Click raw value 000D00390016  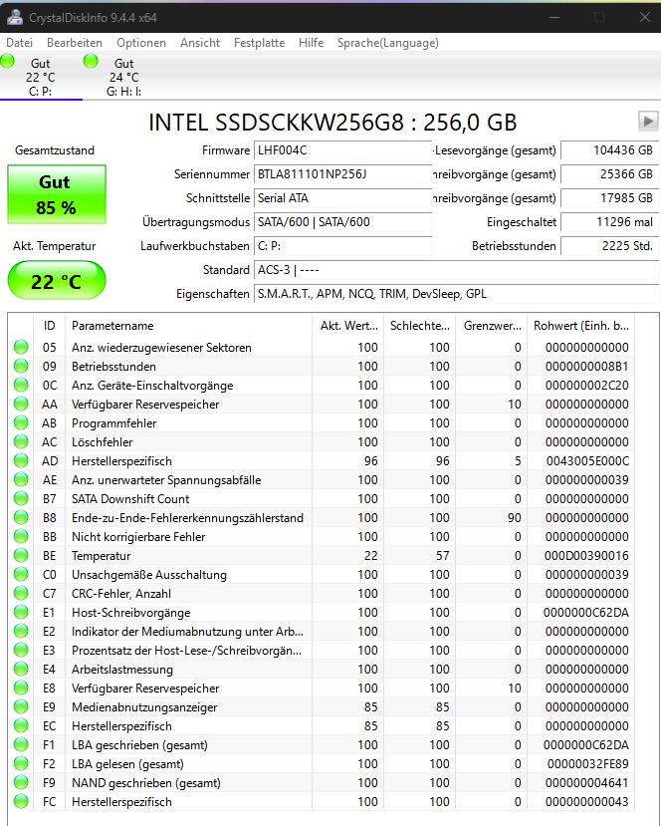click(x=587, y=556)
